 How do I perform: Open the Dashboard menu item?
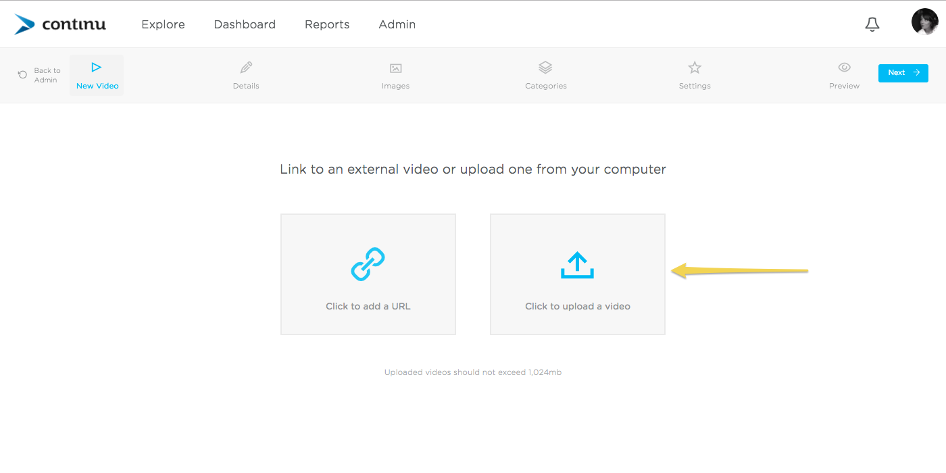click(x=245, y=24)
